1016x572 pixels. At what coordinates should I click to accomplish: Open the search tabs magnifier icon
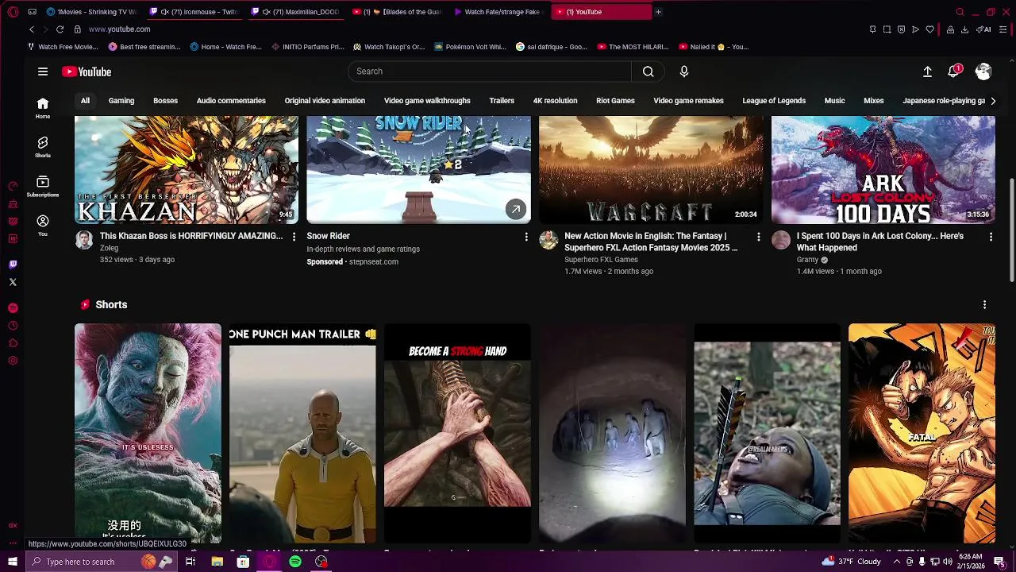tap(960, 12)
